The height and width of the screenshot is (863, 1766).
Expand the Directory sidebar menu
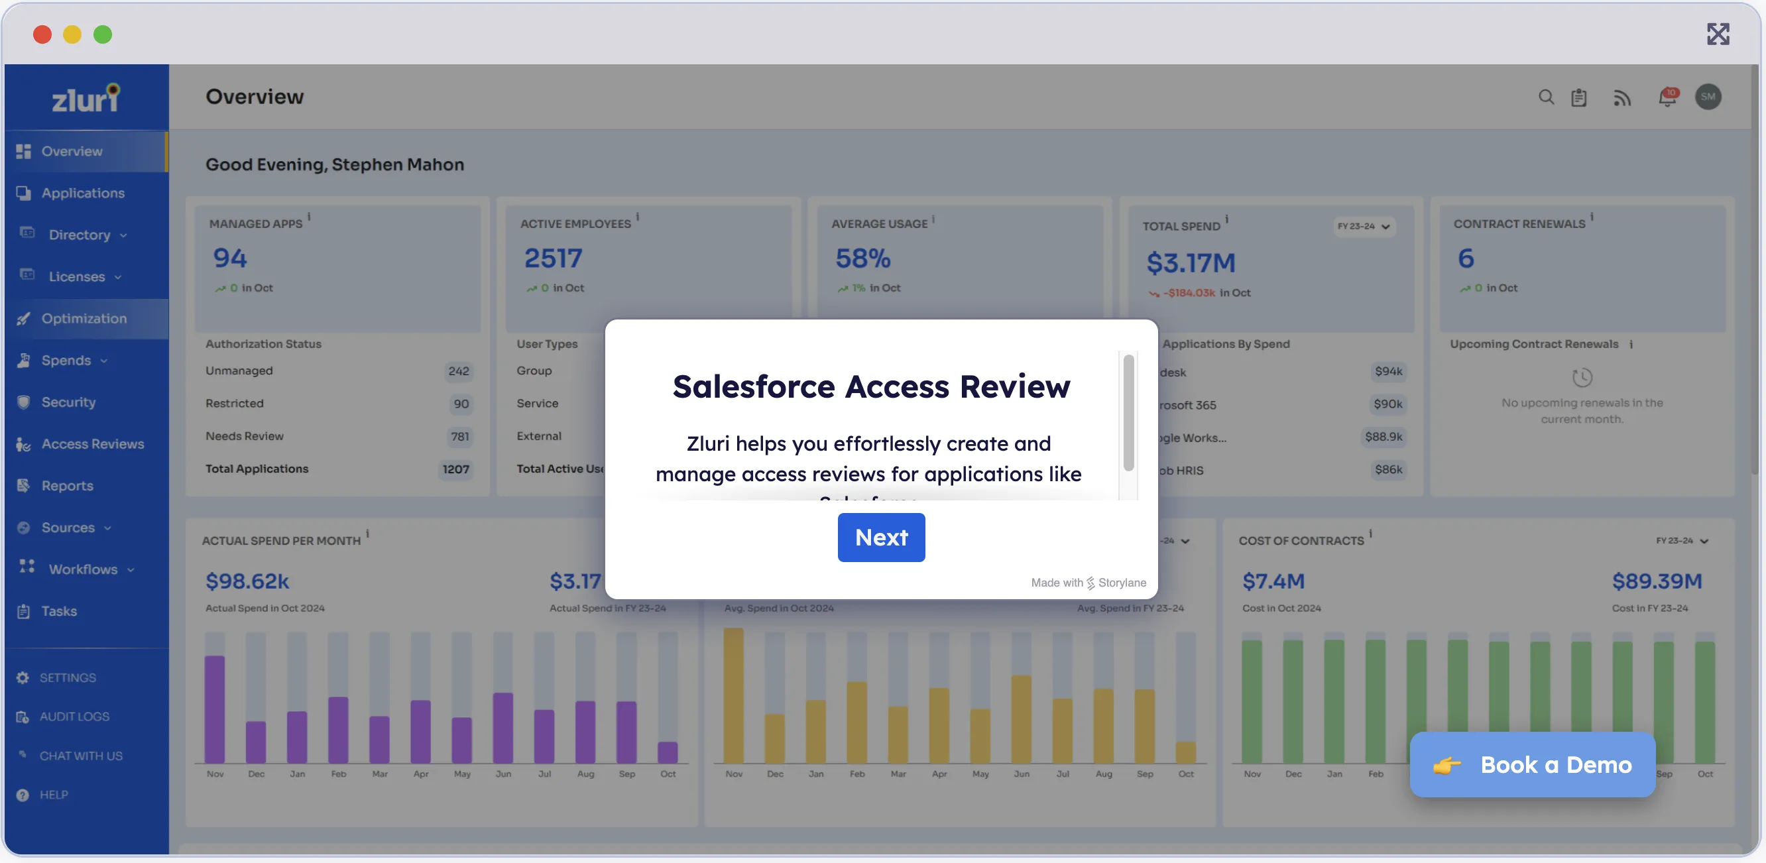pos(86,235)
